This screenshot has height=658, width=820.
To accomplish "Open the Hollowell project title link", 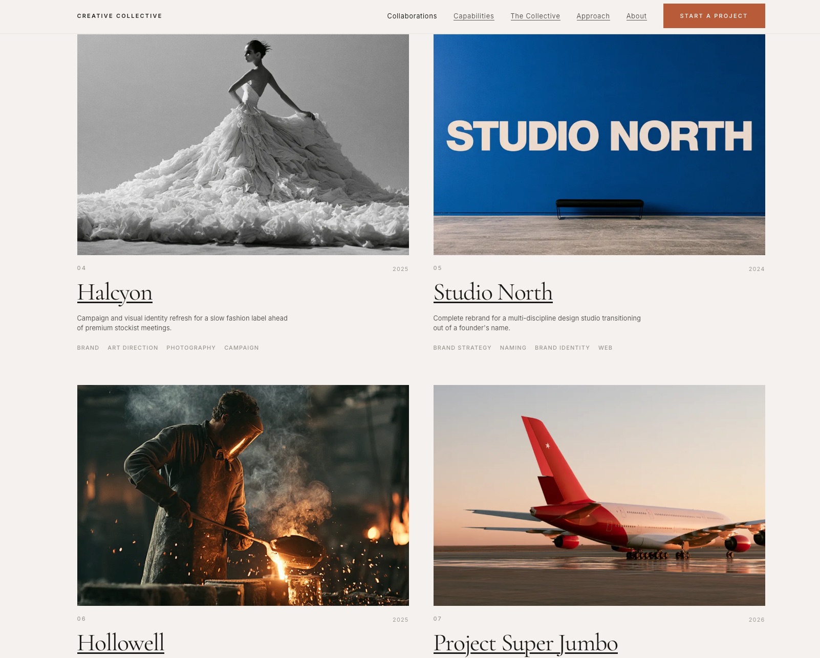I will (121, 643).
